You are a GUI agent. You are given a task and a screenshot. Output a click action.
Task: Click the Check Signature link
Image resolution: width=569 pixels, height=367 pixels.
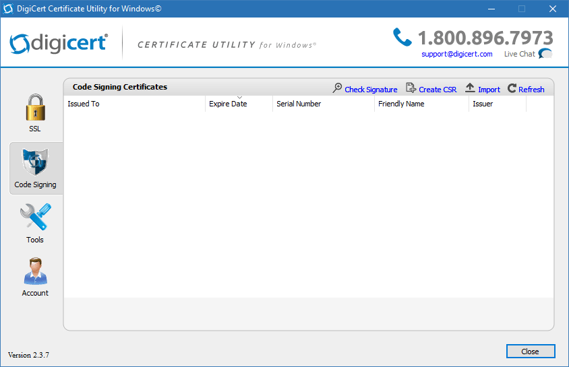point(371,90)
